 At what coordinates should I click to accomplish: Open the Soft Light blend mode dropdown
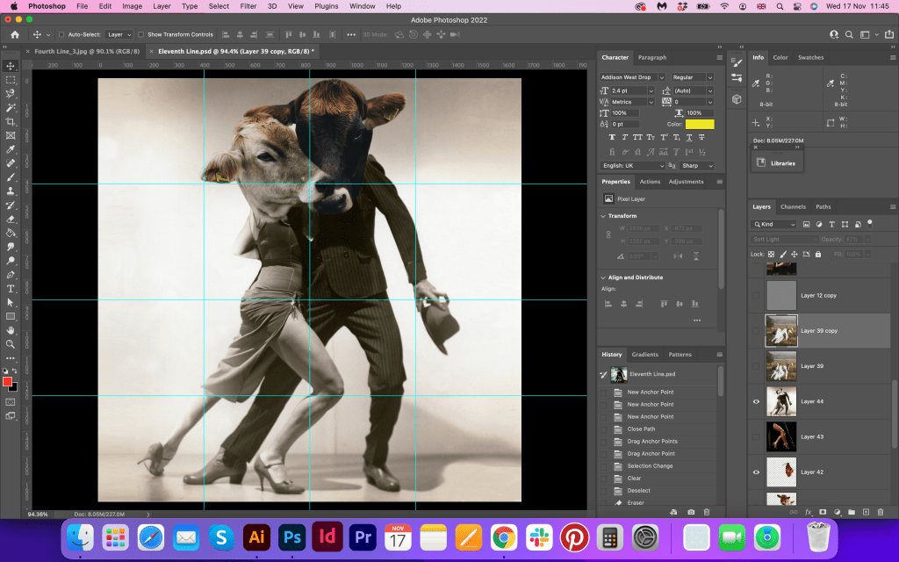point(785,239)
